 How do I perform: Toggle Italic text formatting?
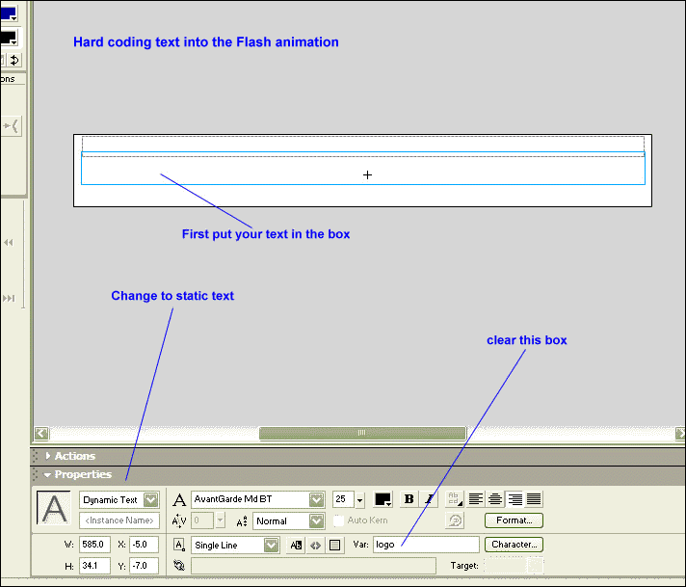429,499
